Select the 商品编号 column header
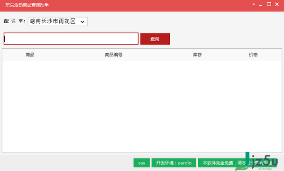The height and width of the screenshot is (171, 284). click(114, 55)
